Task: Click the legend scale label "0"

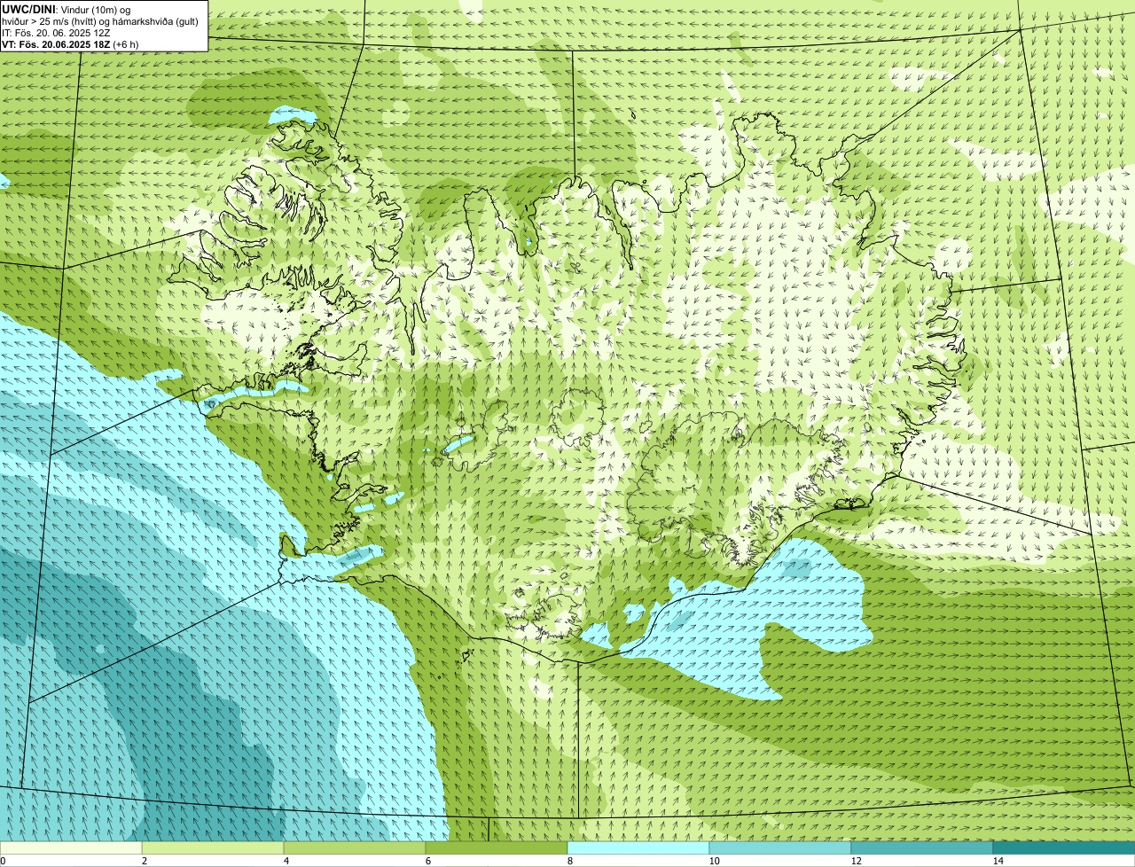Action: [x=3, y=861]
